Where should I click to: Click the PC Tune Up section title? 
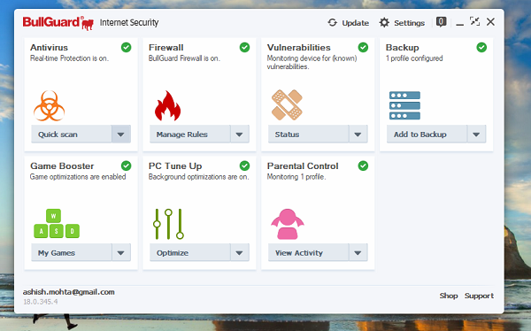pos(175,166)
